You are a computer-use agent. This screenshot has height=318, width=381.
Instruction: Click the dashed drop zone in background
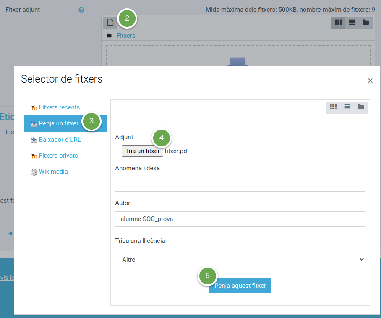[x=238, y=55]
